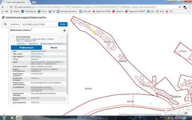
Task: Open cadastral quarter link 38:25:070101
Action: pos(36,57)
